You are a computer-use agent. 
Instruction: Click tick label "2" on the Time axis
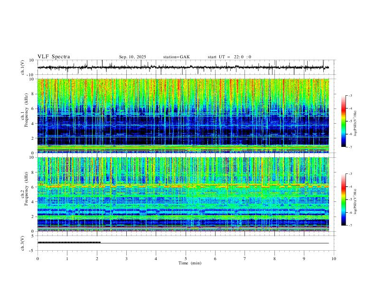coord(97,259)
